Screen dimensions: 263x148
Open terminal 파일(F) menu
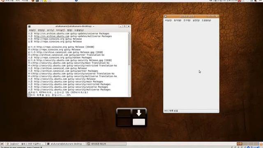coord(32,30)
